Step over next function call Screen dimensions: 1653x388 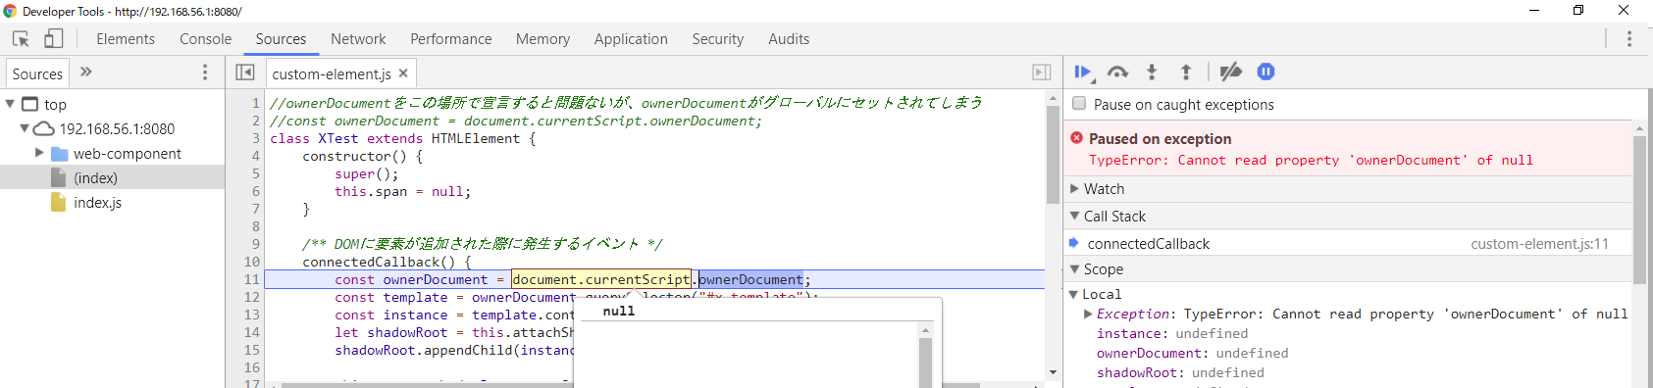pyautogui.click(x=1117, y=72)
